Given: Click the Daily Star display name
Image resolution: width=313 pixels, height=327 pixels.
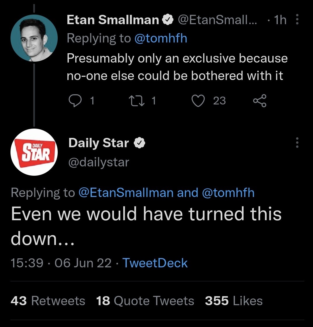Looking at the screenshot, I should pos(99,143).
